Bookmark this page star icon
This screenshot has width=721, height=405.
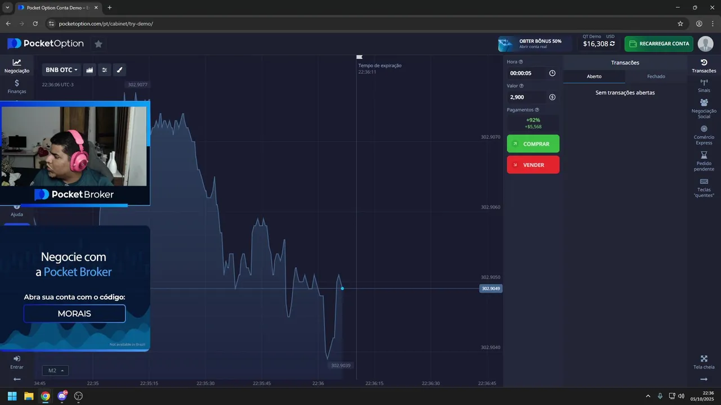tap(680, 24)
